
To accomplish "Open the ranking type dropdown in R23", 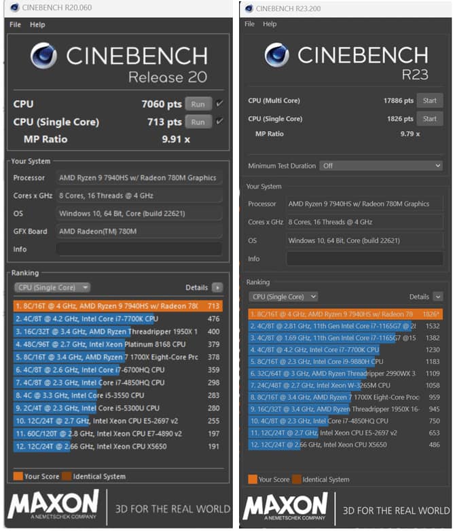I will [283, 297].
